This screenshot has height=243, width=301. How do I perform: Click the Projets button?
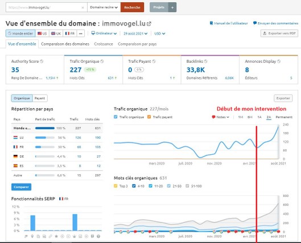tap(159, 7)
